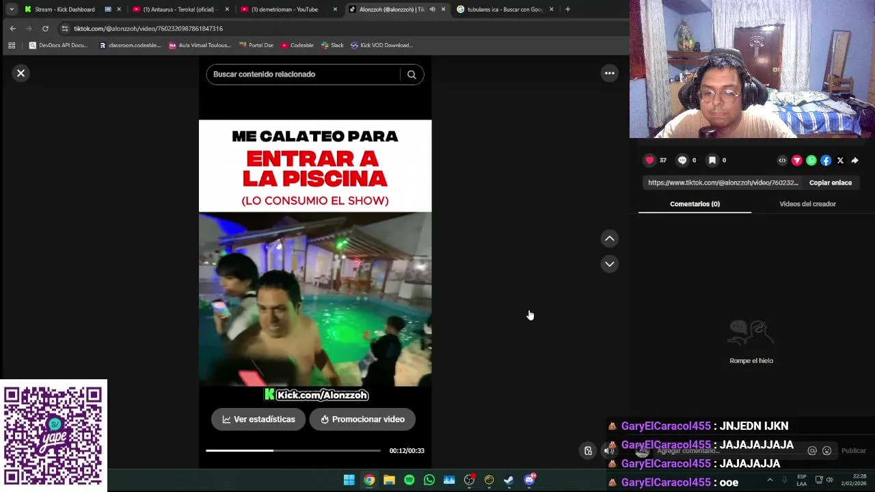Viewport: 875px width, 492px height.
Task: Open classroom.codeable bookmark
Action: (130, 45)
